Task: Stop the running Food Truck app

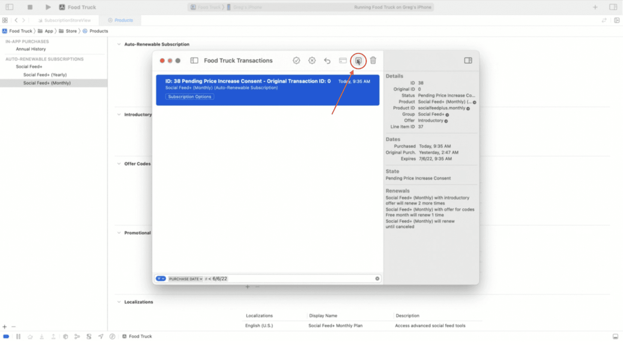Action: [x=30, y=7]
